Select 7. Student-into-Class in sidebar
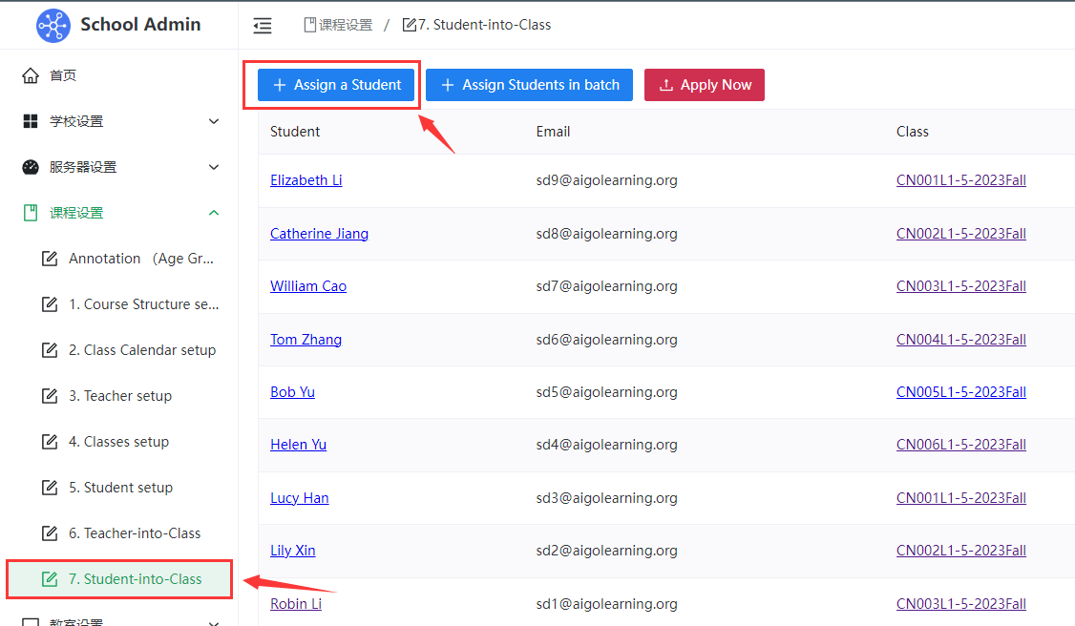The height and width of the screenshot is (626, 1075). click(x=135, y=579)
